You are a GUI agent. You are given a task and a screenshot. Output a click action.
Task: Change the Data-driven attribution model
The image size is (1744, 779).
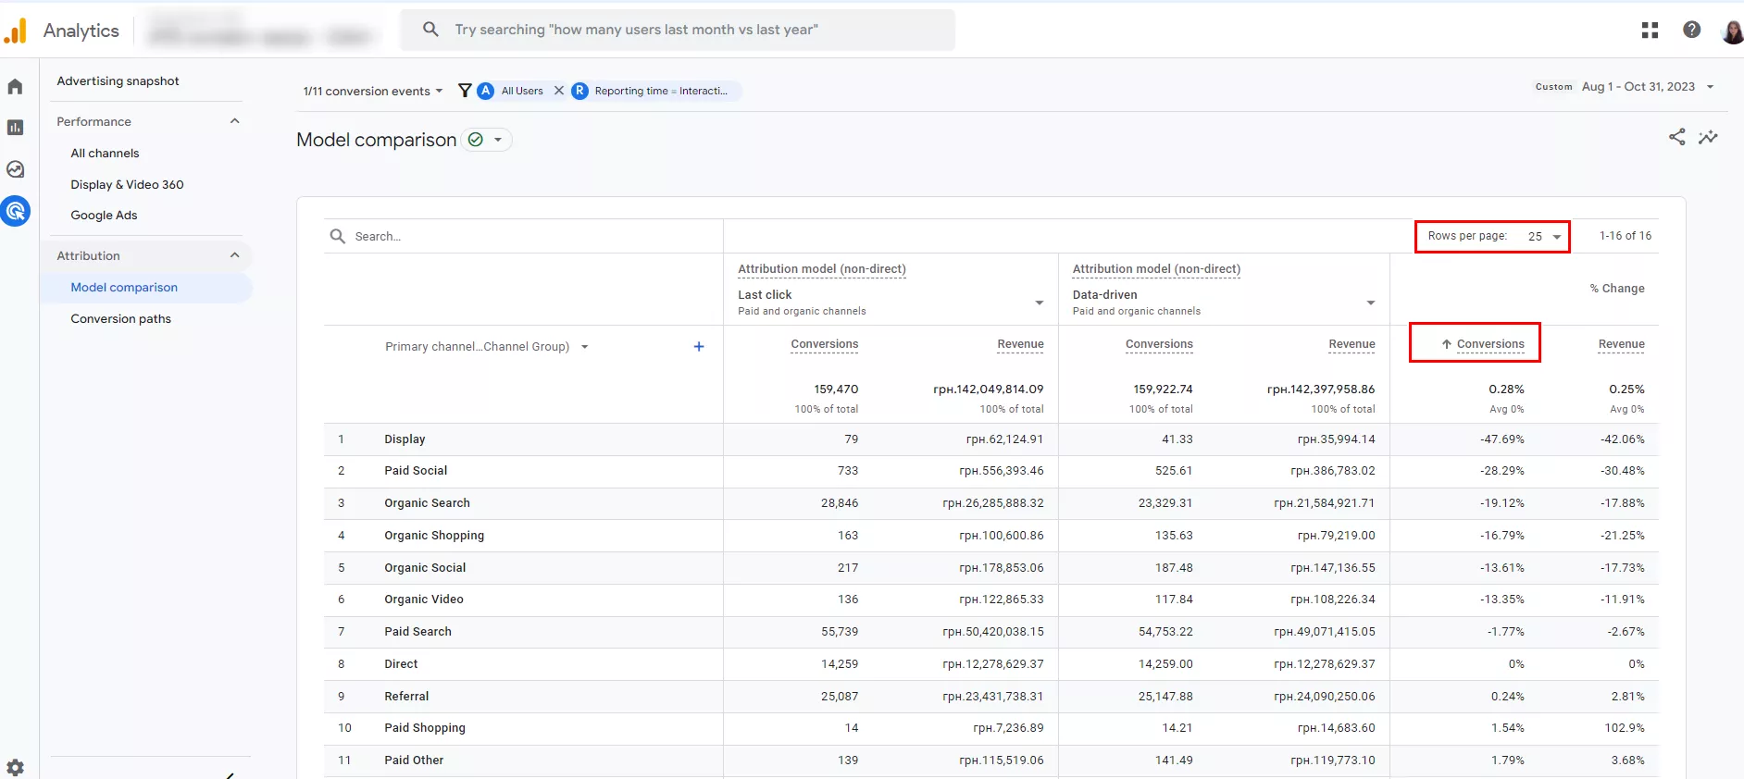click(x=1224, y=303)
